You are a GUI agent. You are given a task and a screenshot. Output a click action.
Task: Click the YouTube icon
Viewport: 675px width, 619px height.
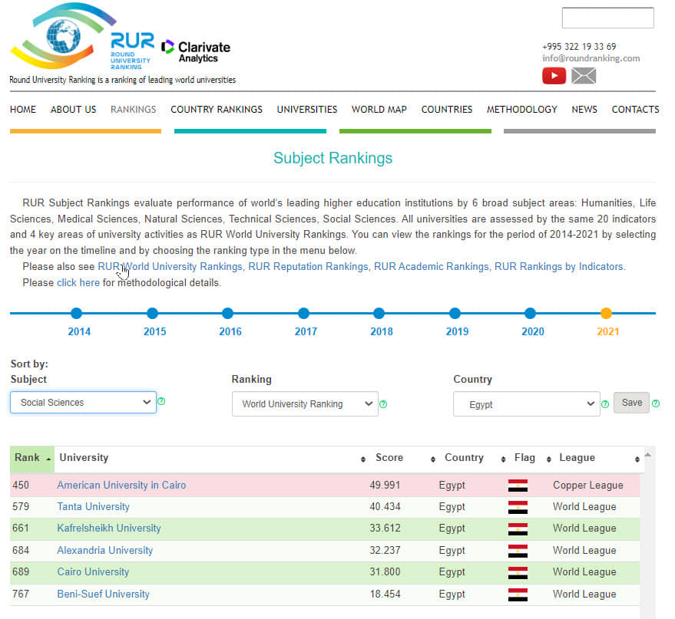point(554,76)
